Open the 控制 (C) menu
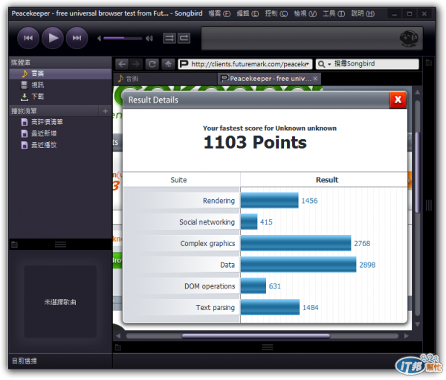 tap(277, 13)
